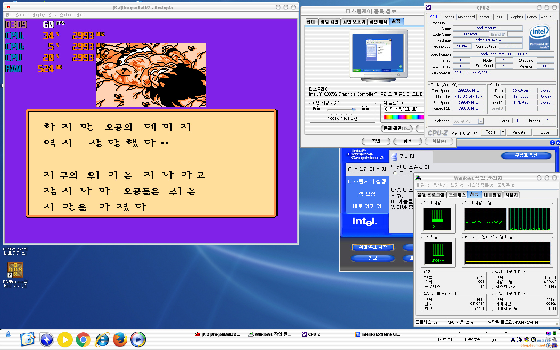Open the CPU-Z Tools dropdown arrow

tap(503, 132)
